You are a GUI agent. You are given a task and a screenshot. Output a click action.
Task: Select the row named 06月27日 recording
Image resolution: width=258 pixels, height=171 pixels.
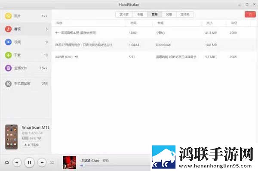[155, 45]
